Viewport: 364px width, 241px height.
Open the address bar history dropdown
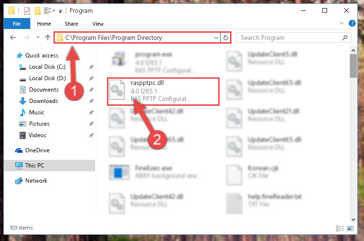(216, 37)
